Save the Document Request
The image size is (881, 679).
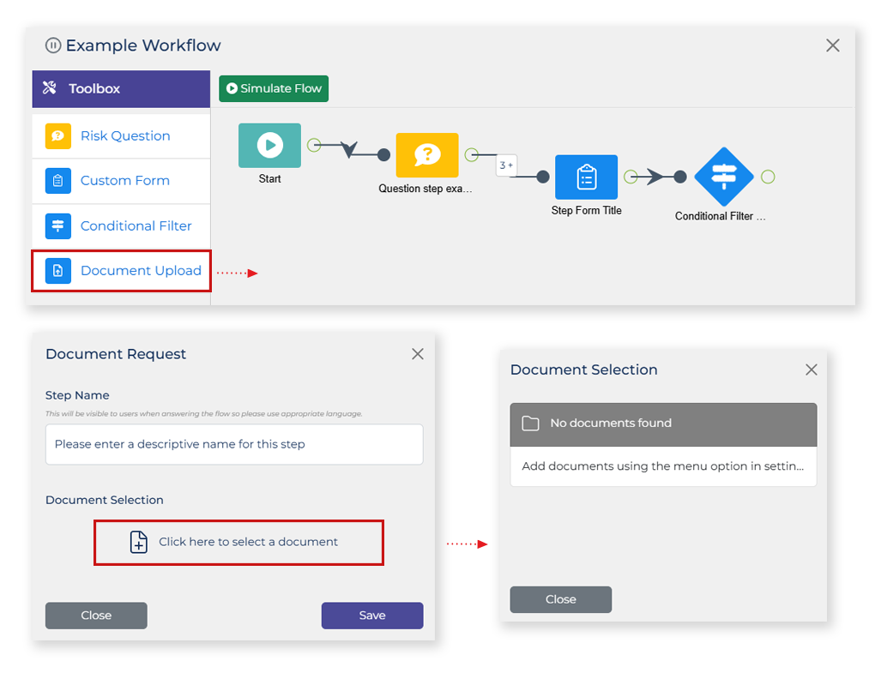point(372,616)
